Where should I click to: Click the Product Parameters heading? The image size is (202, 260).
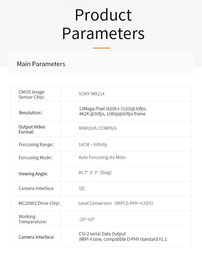103,24
